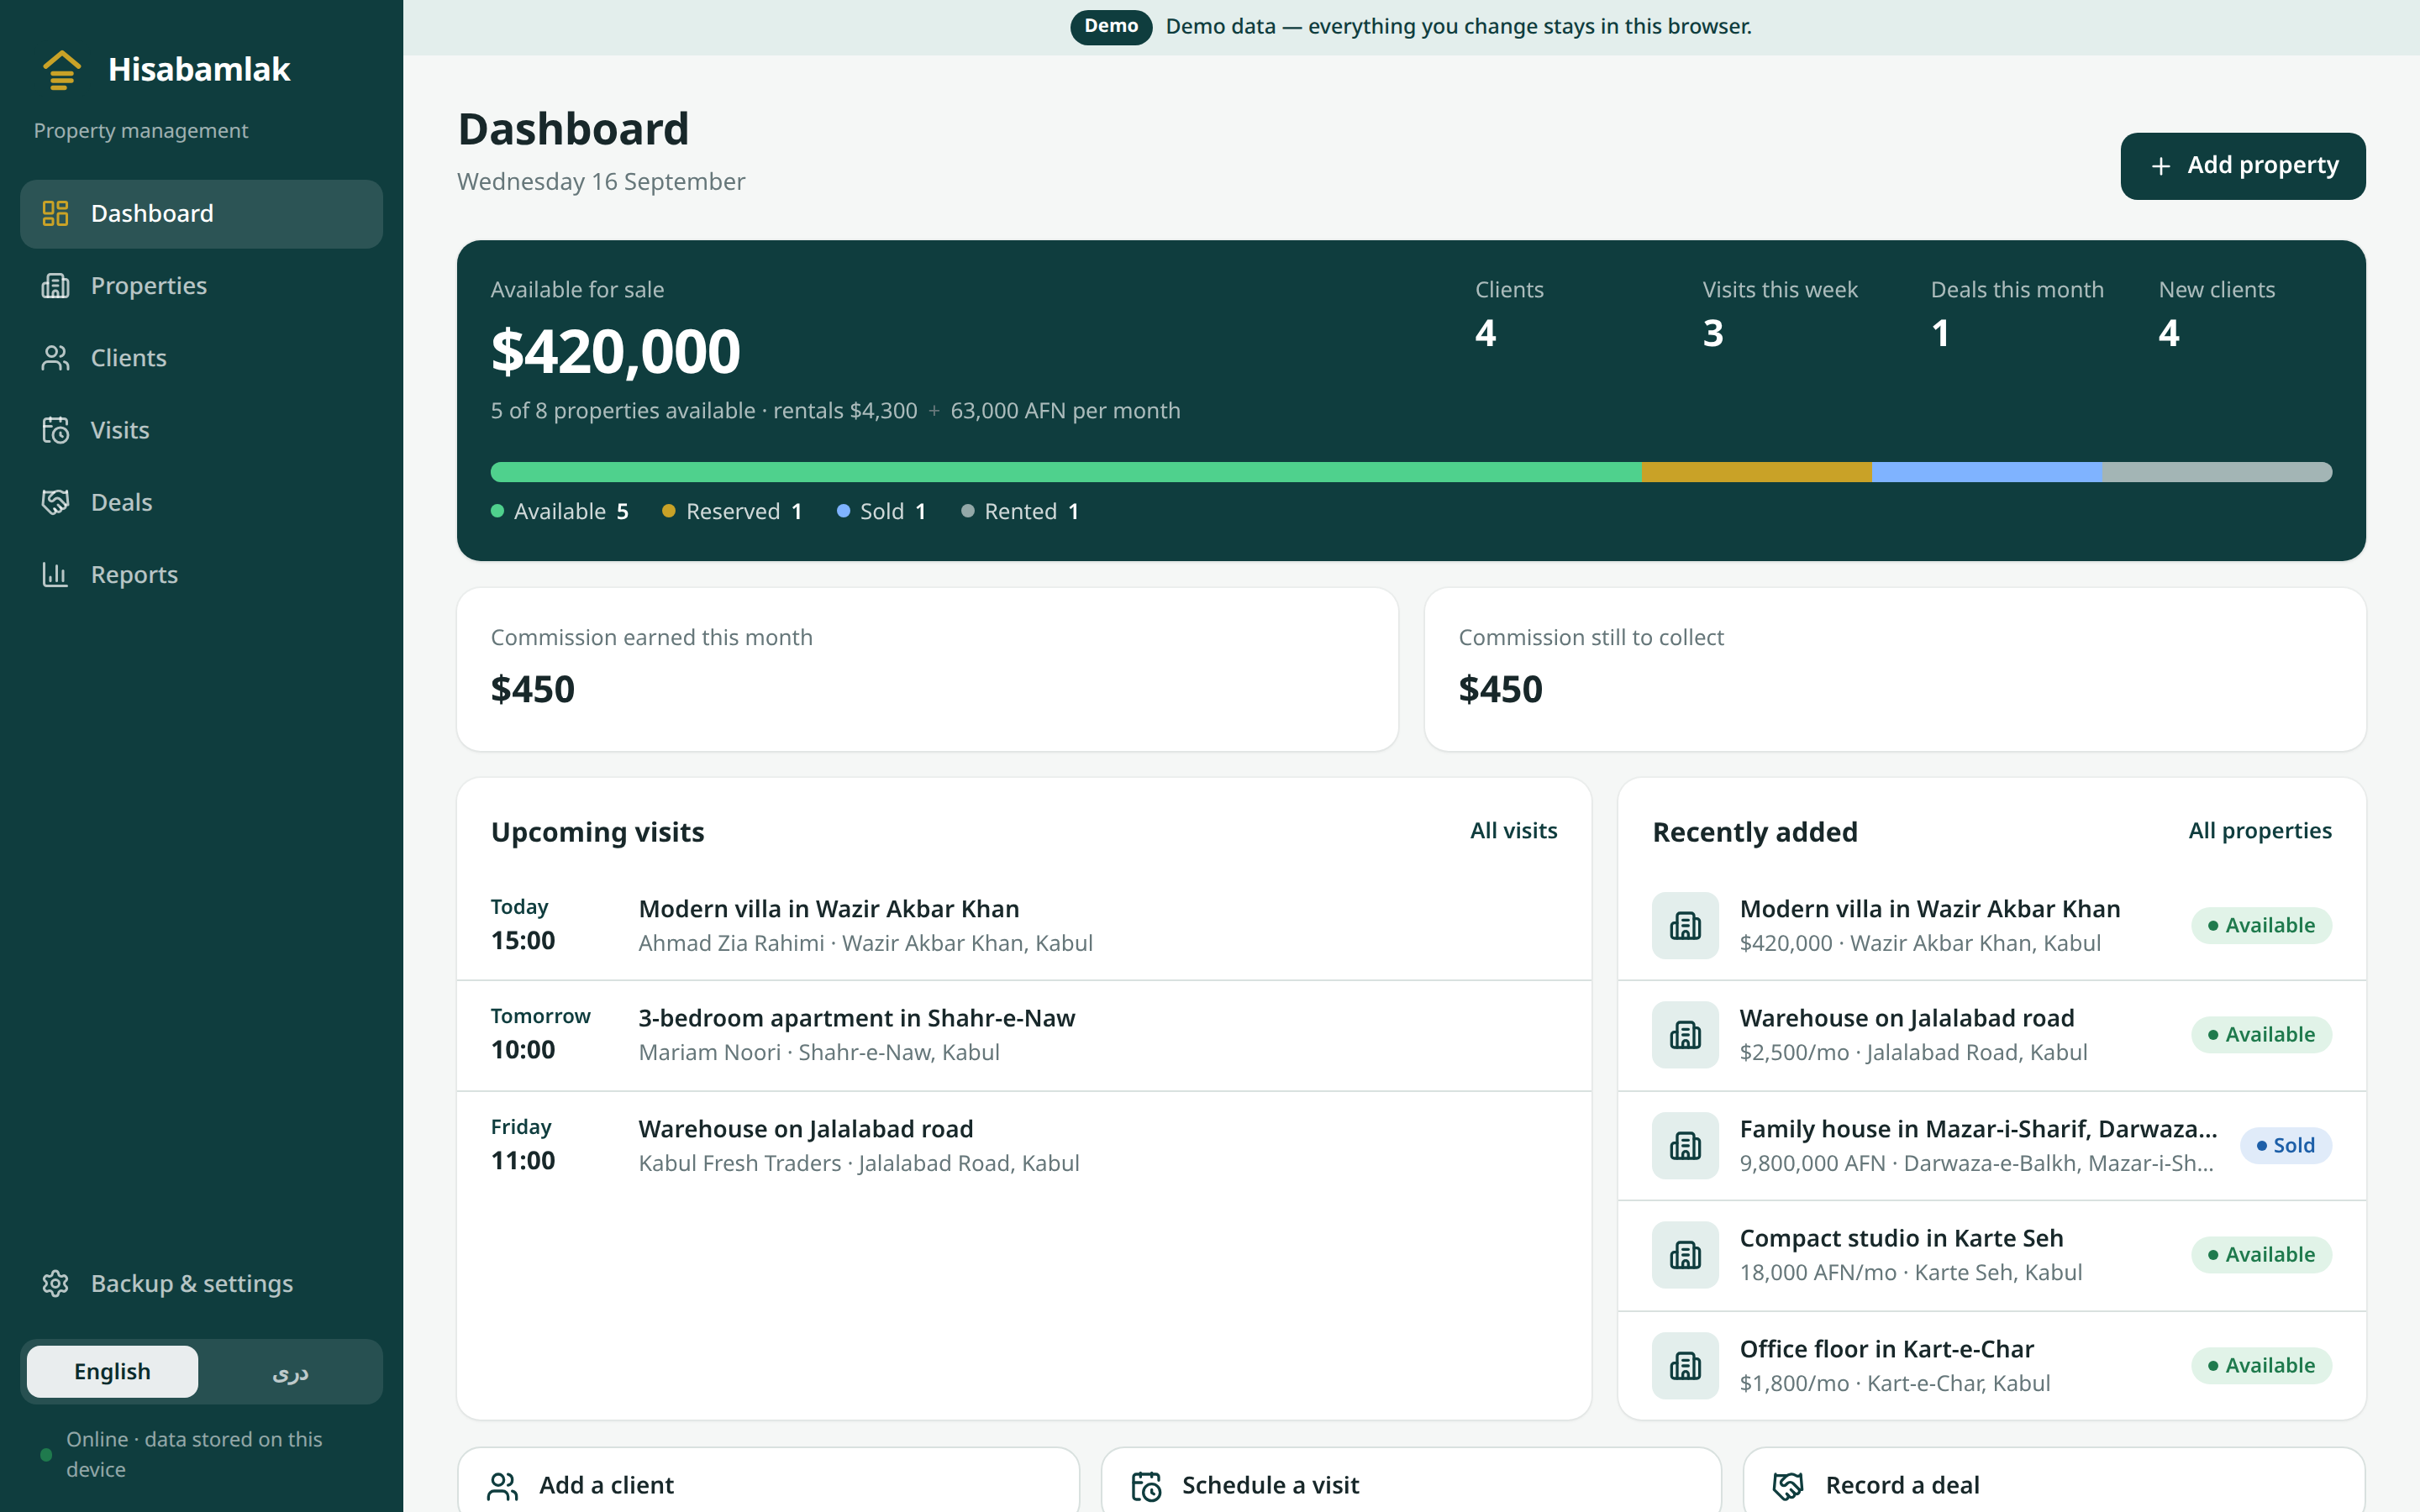Open the Clients section
Screen dimensions: 2420x1512
pyautogui.click(x=201, y=358)
